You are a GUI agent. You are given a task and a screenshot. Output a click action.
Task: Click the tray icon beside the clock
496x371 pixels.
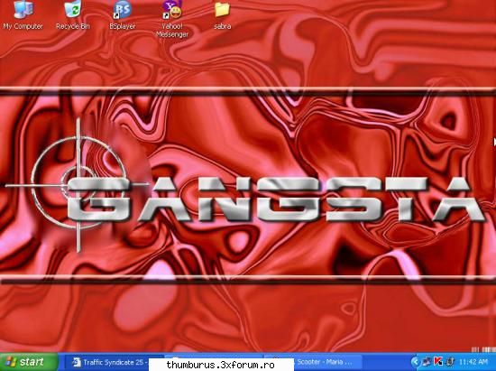click(450, 362)
